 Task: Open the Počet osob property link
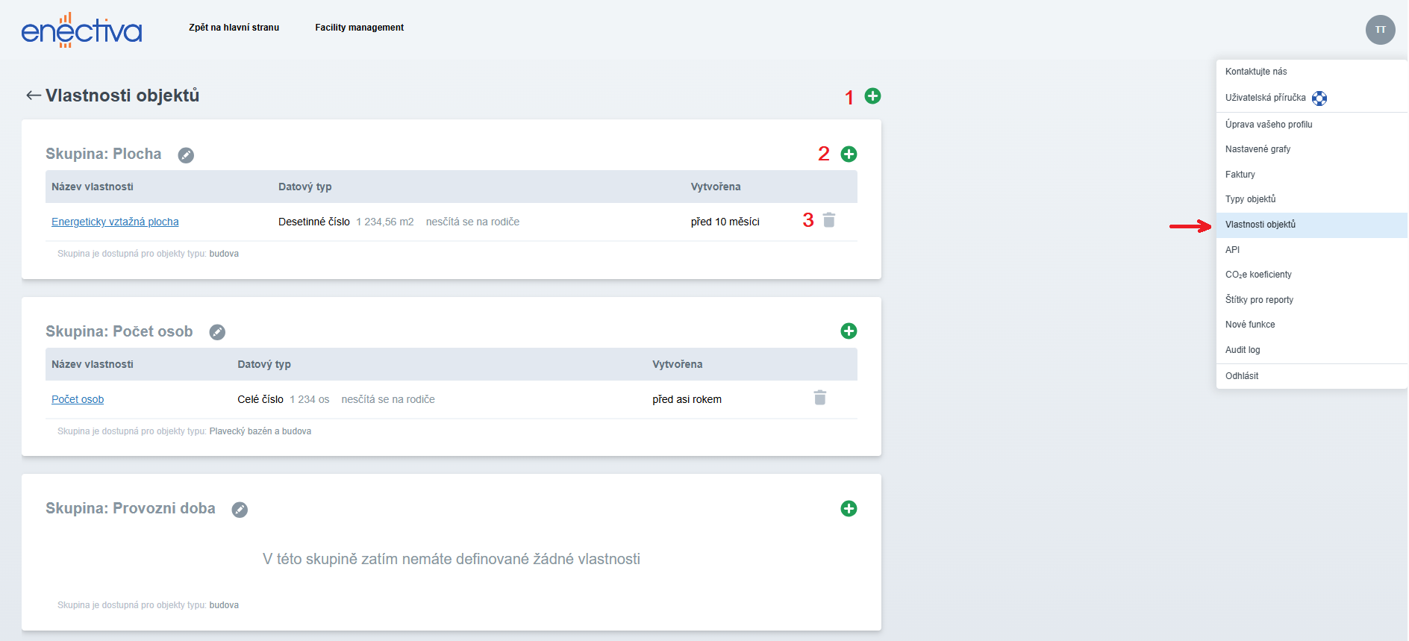(x=78, y=399)
